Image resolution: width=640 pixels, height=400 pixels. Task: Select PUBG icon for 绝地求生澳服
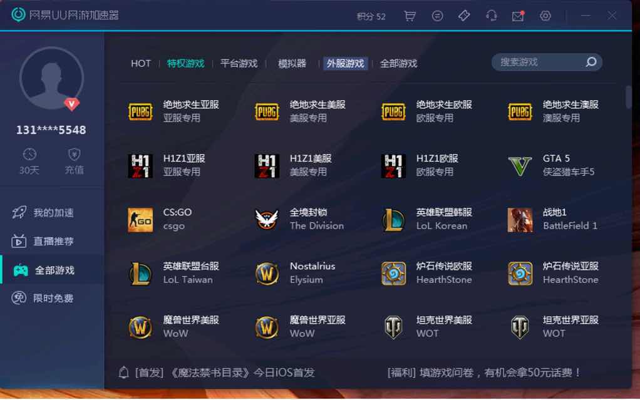click(520, 111)
